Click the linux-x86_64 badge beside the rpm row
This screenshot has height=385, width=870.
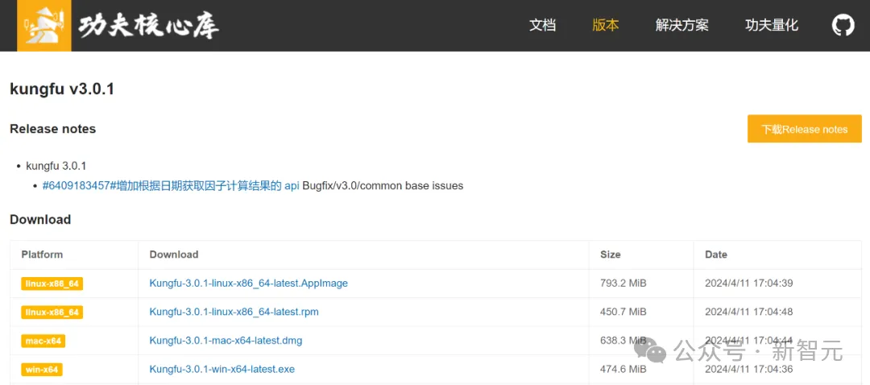52,312
